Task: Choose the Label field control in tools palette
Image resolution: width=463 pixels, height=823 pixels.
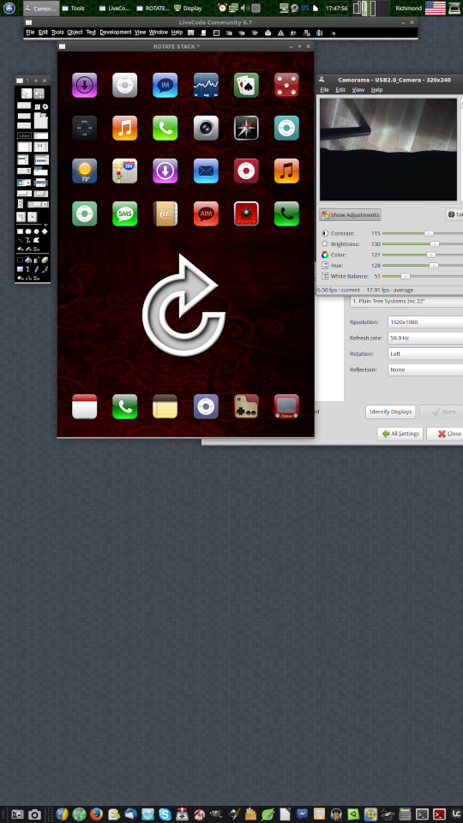Action: [x=24, y=135]
